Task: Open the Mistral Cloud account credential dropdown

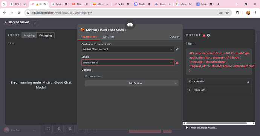Action: tap(128, 49)
